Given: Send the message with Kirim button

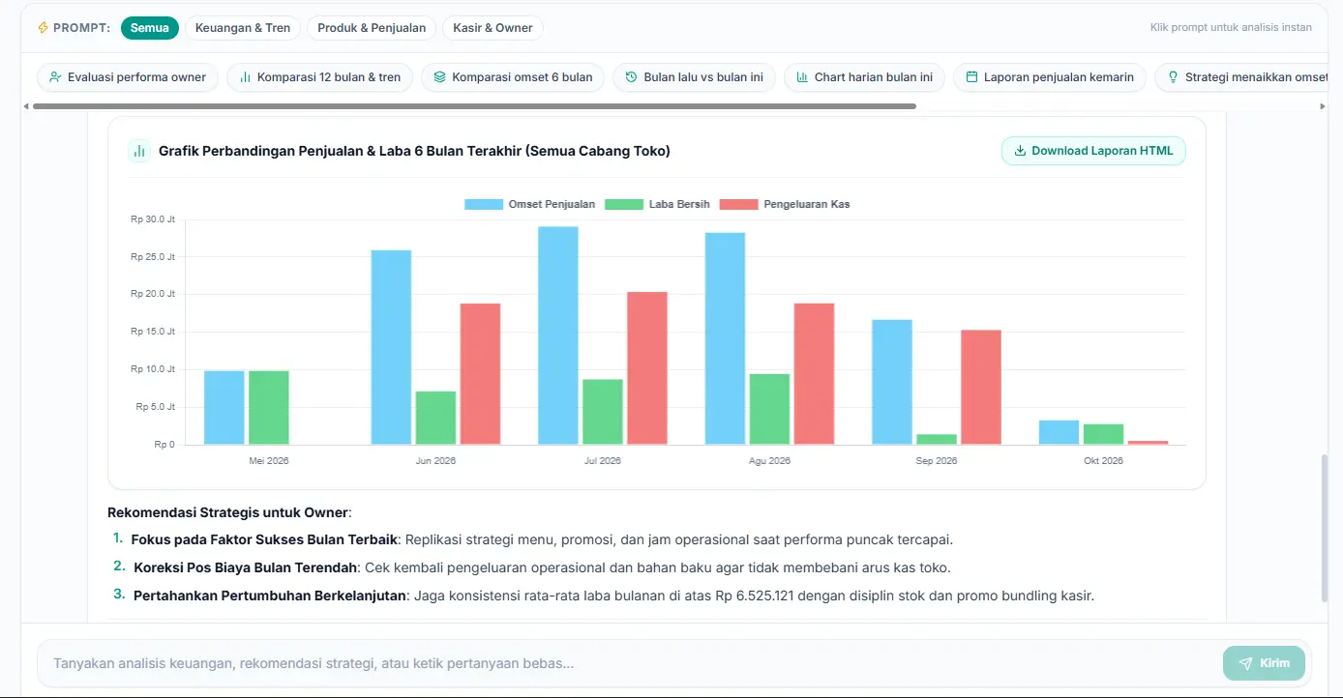Looking at the screenshot, I should [1264, 663].
